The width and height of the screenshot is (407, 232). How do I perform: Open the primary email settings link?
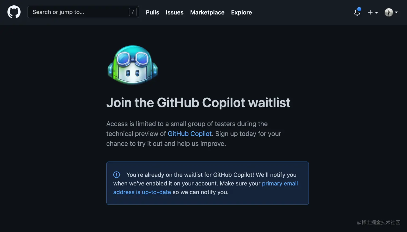point(280,184)
